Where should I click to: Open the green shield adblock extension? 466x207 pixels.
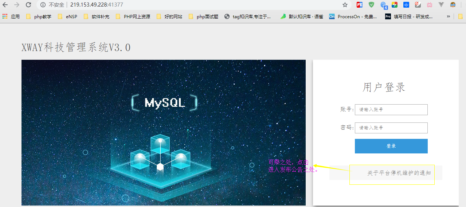click(x=371, y=5)
